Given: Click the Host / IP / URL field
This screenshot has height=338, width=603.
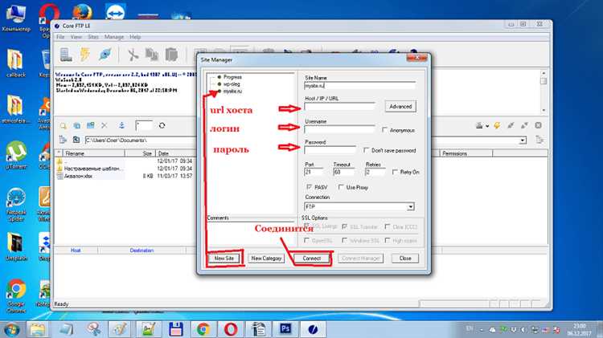Looking at the screenshot, I should click(x=339, y=107).
